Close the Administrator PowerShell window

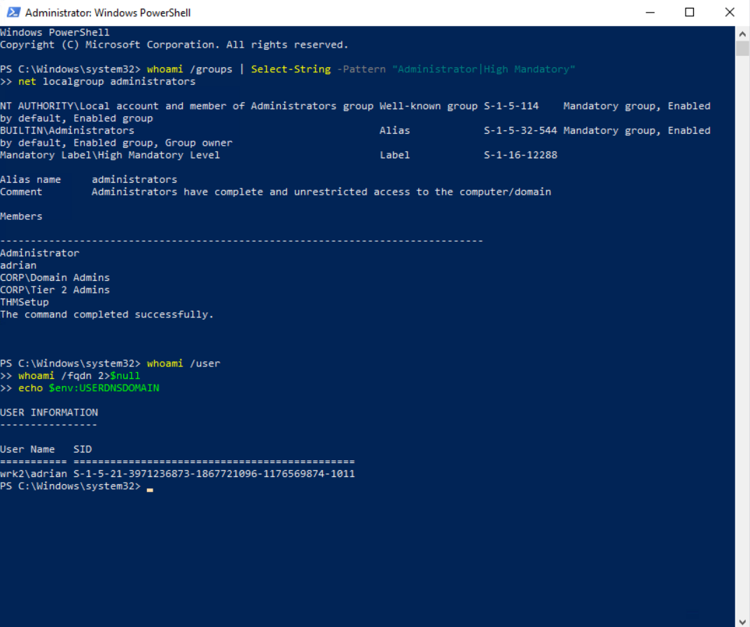coord(730,13)
